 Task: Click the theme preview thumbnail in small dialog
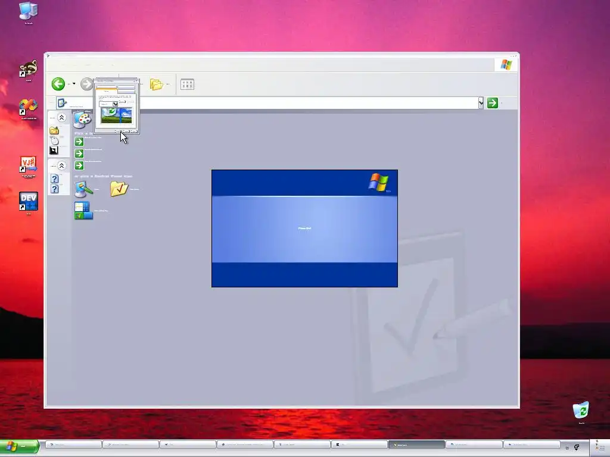point(116,116)
